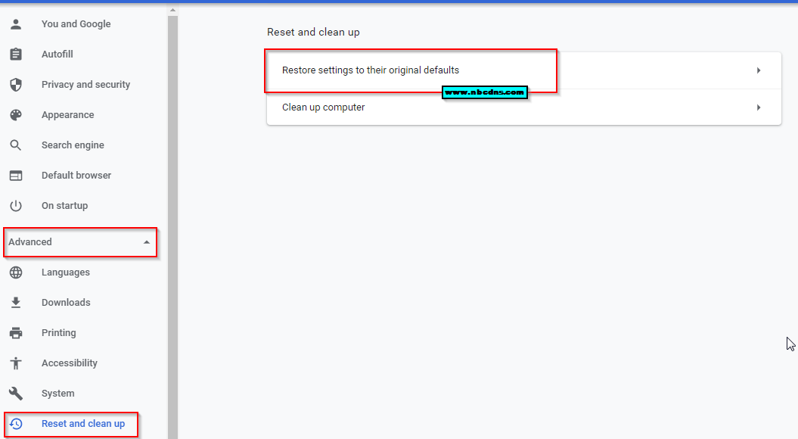Viewport: 798px width, 439px height.
Task: Collapse the Advanced section arrow
Action: pos(146,242)
